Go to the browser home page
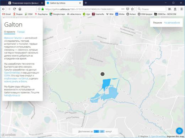This screenshot has width=185, height=138. coord(20,9)
